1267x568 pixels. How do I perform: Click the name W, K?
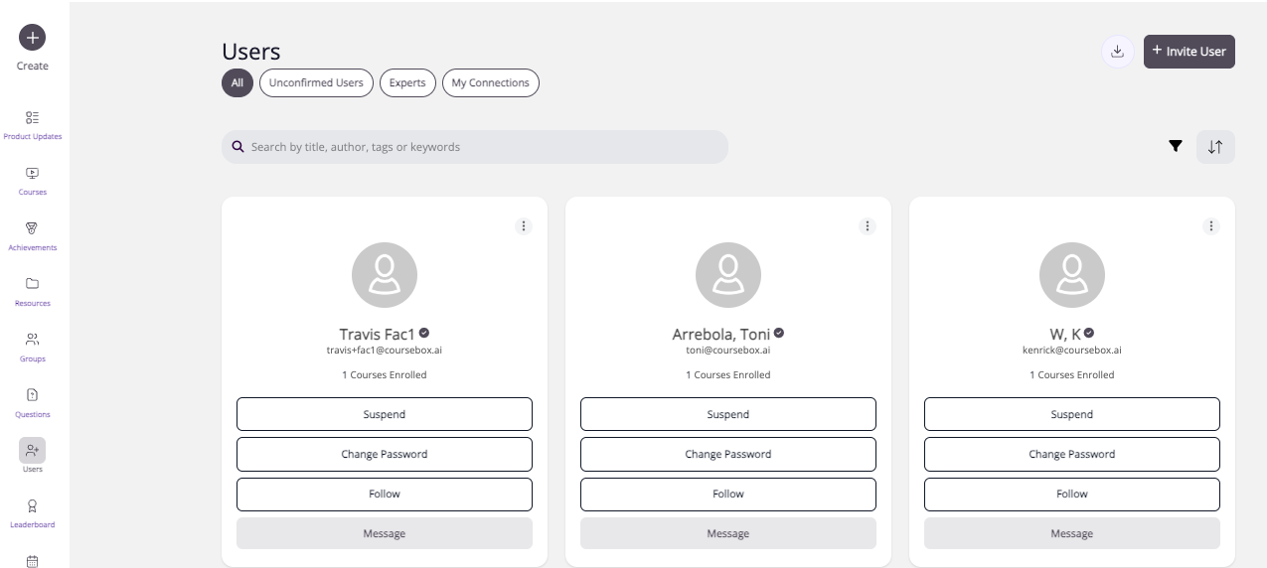tap(1065, 334)
